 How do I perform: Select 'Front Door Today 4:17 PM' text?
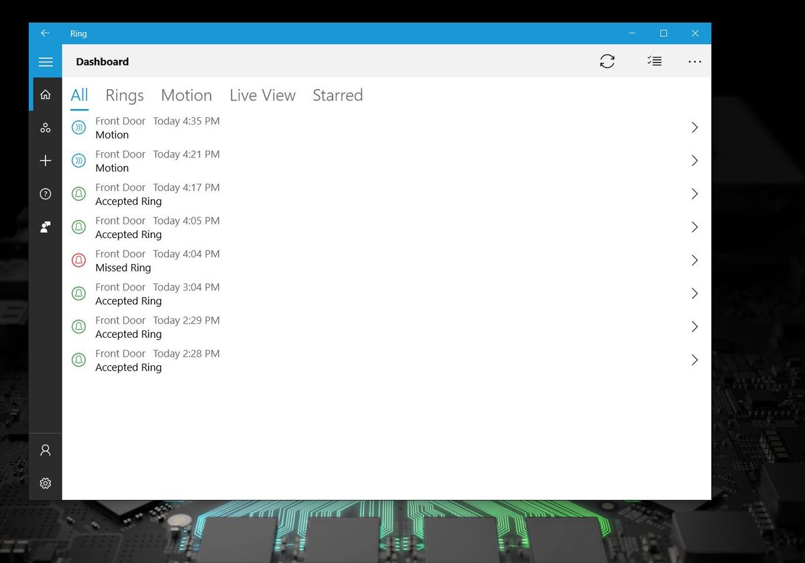(158, 188)
